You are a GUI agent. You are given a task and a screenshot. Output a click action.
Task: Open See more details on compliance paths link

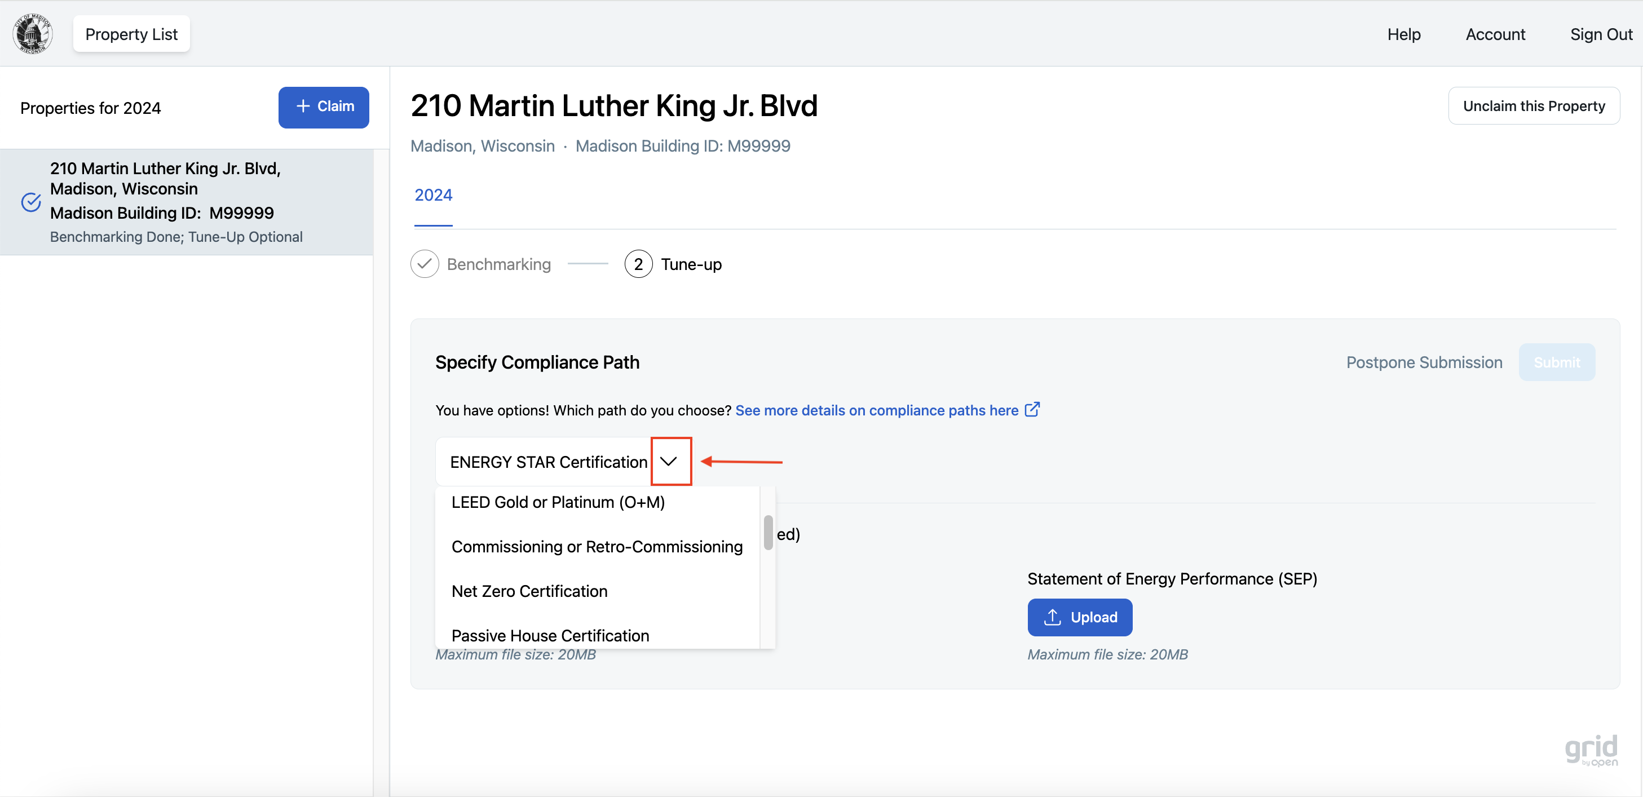point(876,410)
